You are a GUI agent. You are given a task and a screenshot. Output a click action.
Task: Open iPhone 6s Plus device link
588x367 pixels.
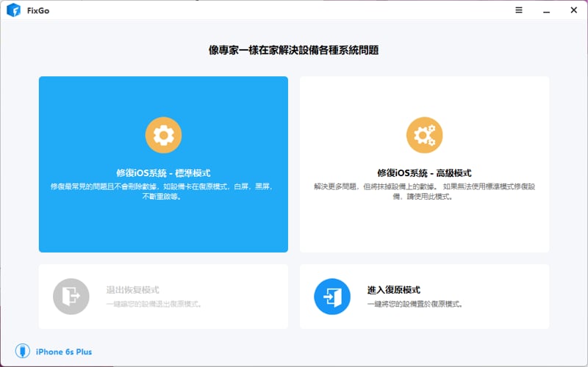(64, 352)
